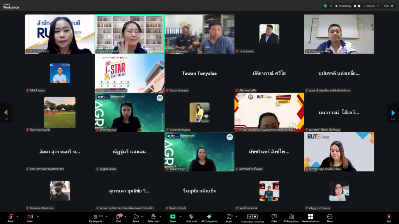
Task: Open the More options menu
Action: click(330, 217)
